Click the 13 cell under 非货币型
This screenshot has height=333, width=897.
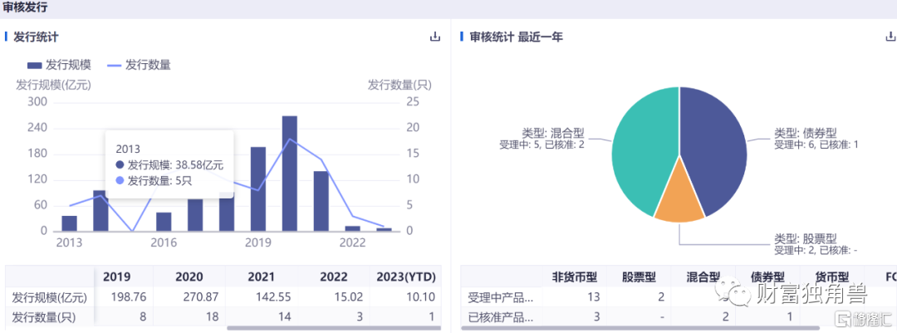click(x=593, y=297)
